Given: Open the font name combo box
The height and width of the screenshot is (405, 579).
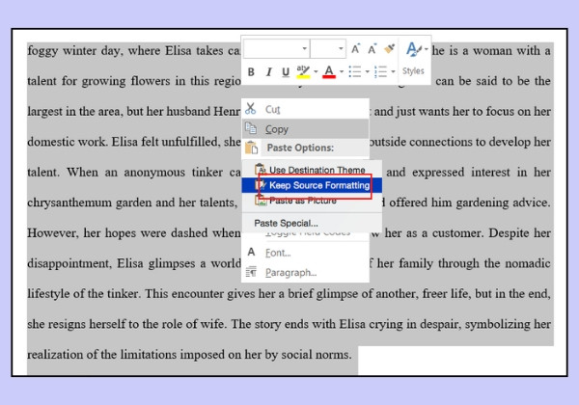Looking at the screenshot, I should tap(277, 48).
